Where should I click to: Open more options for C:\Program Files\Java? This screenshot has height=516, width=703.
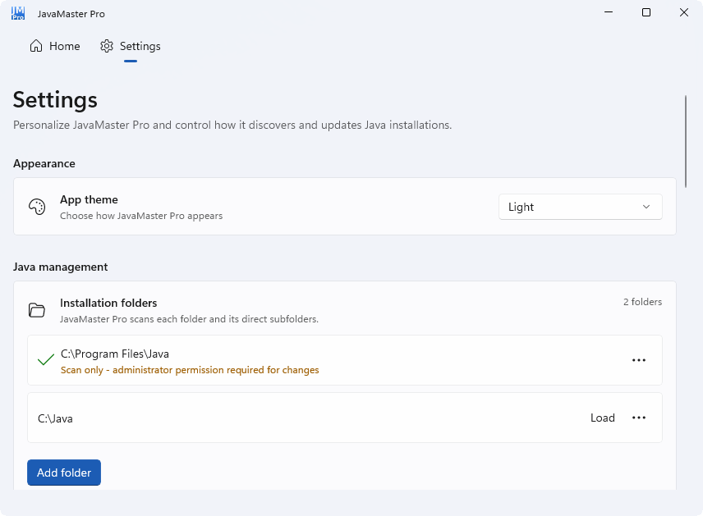639,360
